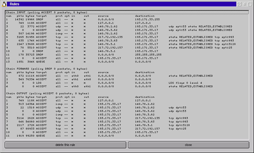Select INPUT rule 8 tcp spt:3128
Viewport: 254px width, 153px height.
127,44
